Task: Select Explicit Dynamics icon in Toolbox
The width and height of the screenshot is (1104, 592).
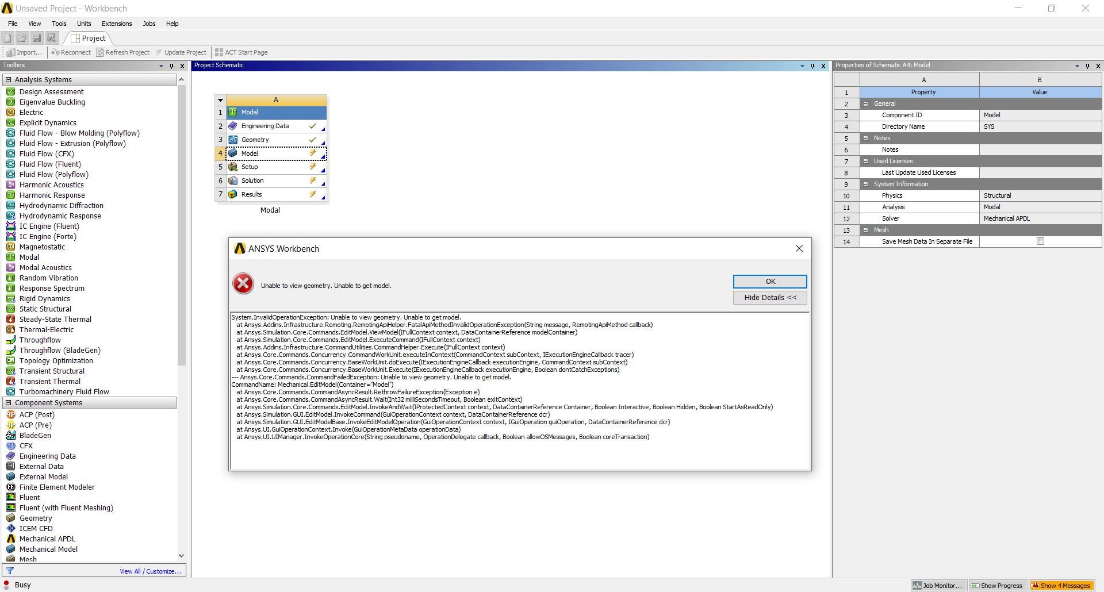Action: click(x=10, y=122)
